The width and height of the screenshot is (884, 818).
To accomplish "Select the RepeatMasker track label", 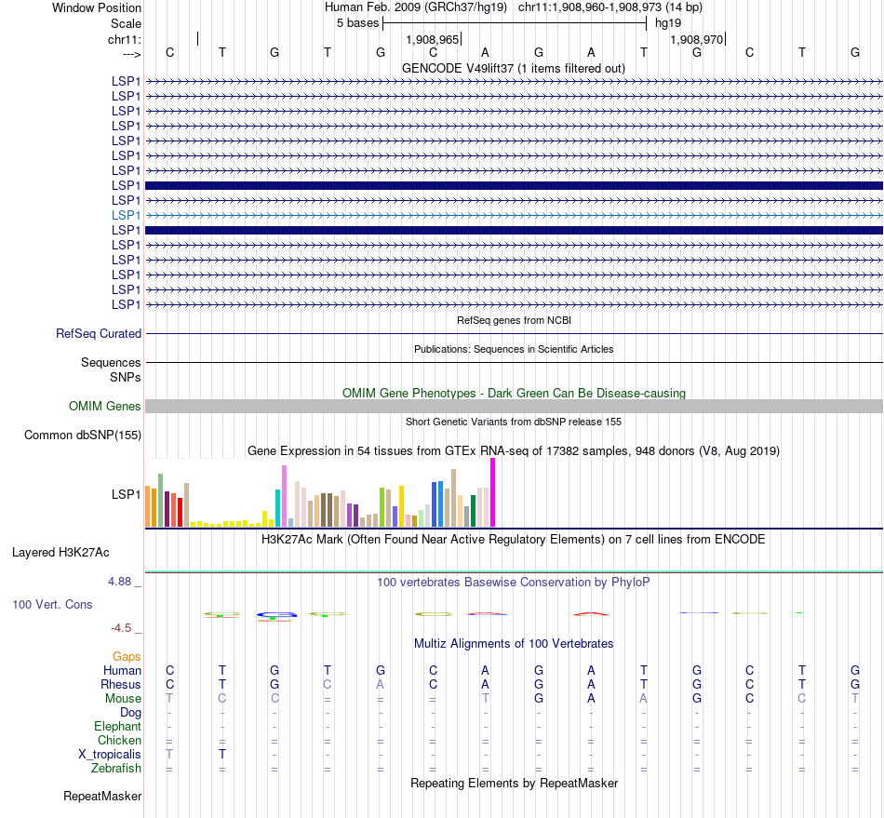I will tap(102, 796).
